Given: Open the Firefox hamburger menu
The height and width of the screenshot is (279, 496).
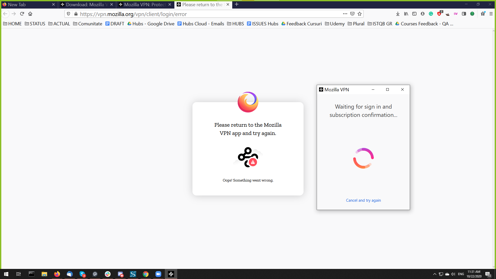Looking at the screenshot, I should tap(491, 14).
